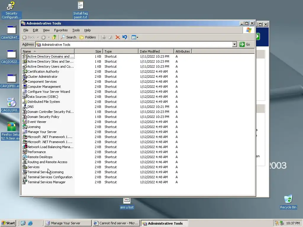Expand the Address bar dropdown
Viewport: 303px width, 227px height.
pyautogui.click(x=234, y=44)
